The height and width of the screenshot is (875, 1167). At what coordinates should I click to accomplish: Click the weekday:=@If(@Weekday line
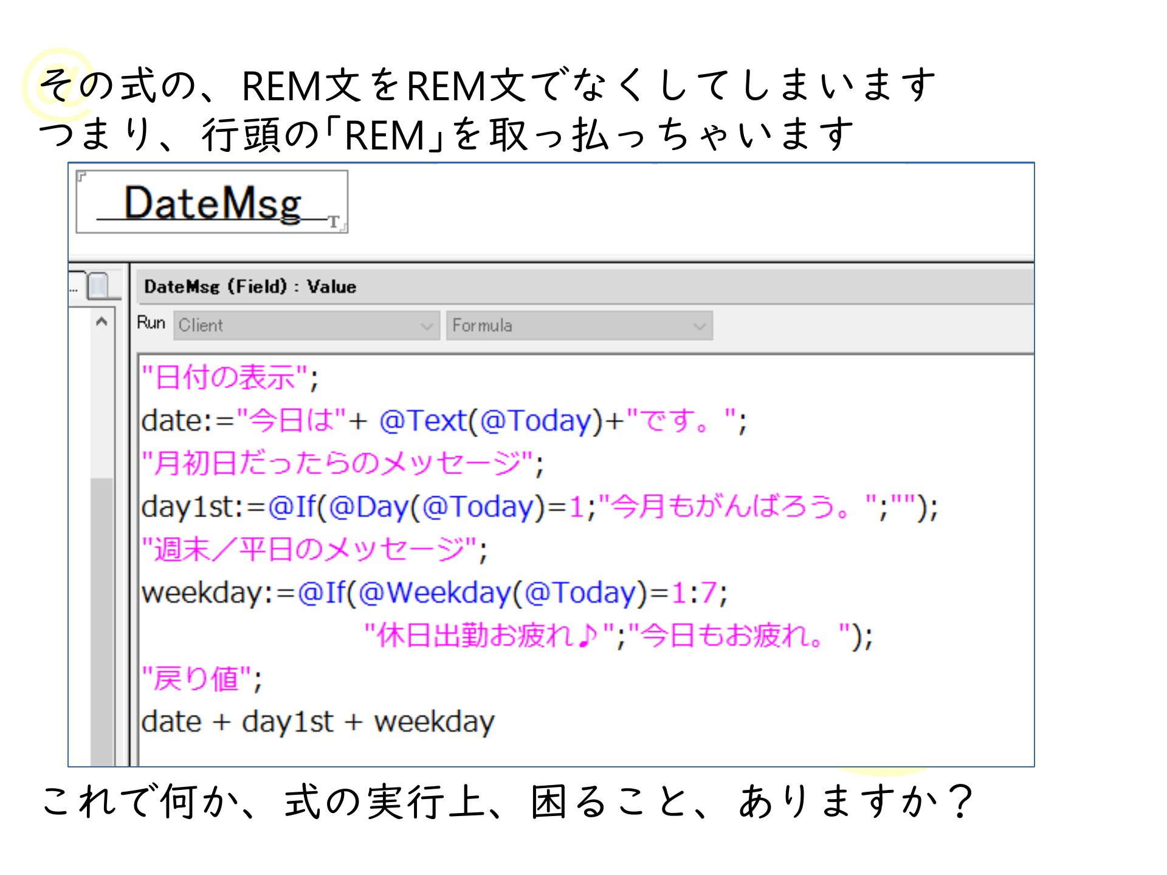click(434, 592)
